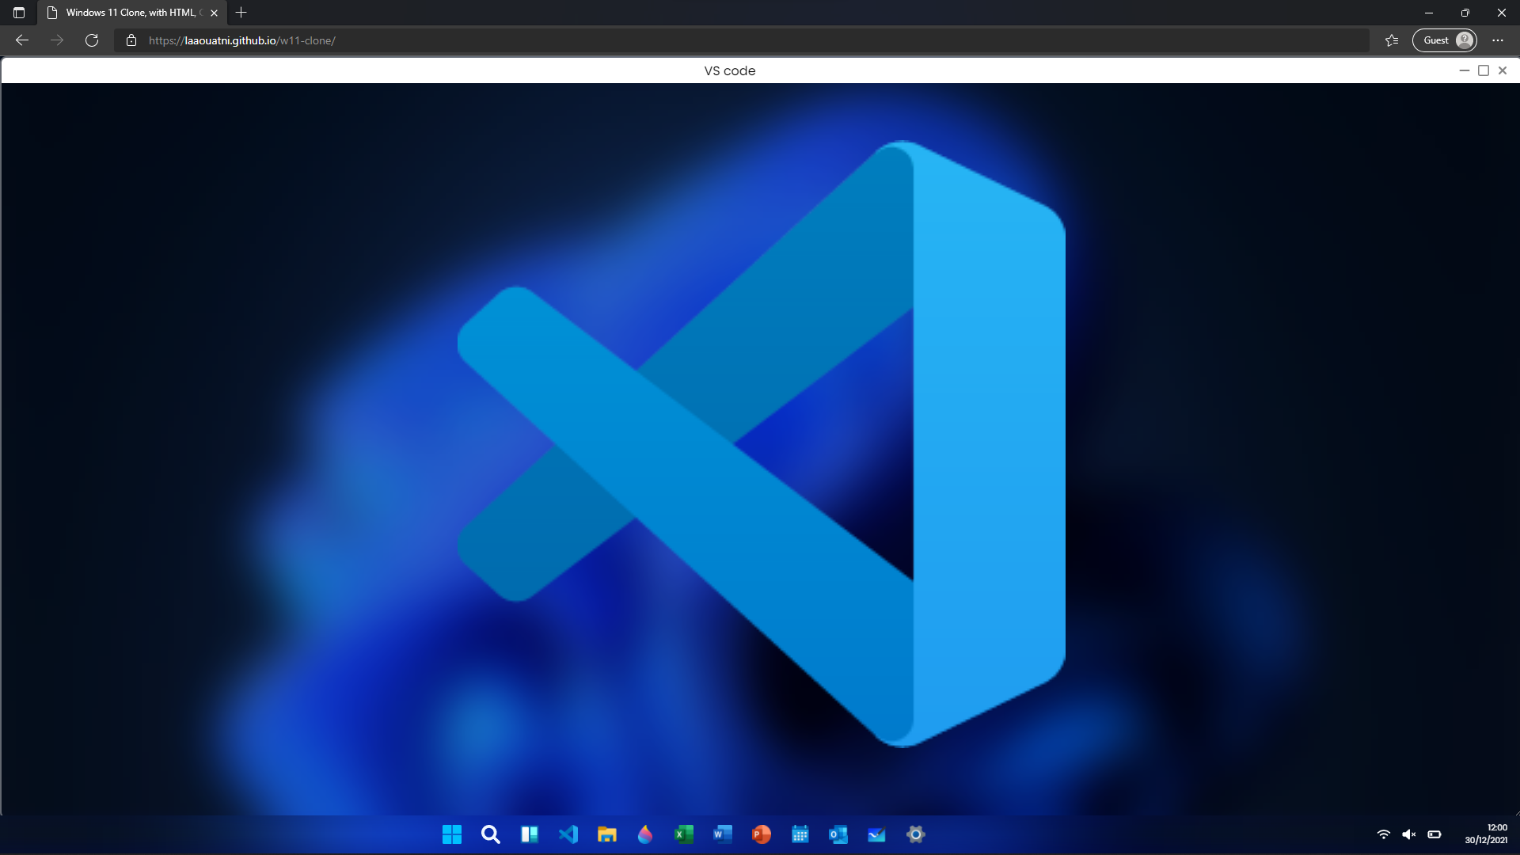
Task: Open Search from the taskbar
Action: 491,834
